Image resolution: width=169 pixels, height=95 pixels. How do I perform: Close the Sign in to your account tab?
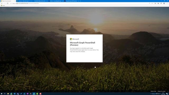click(15, 1)
